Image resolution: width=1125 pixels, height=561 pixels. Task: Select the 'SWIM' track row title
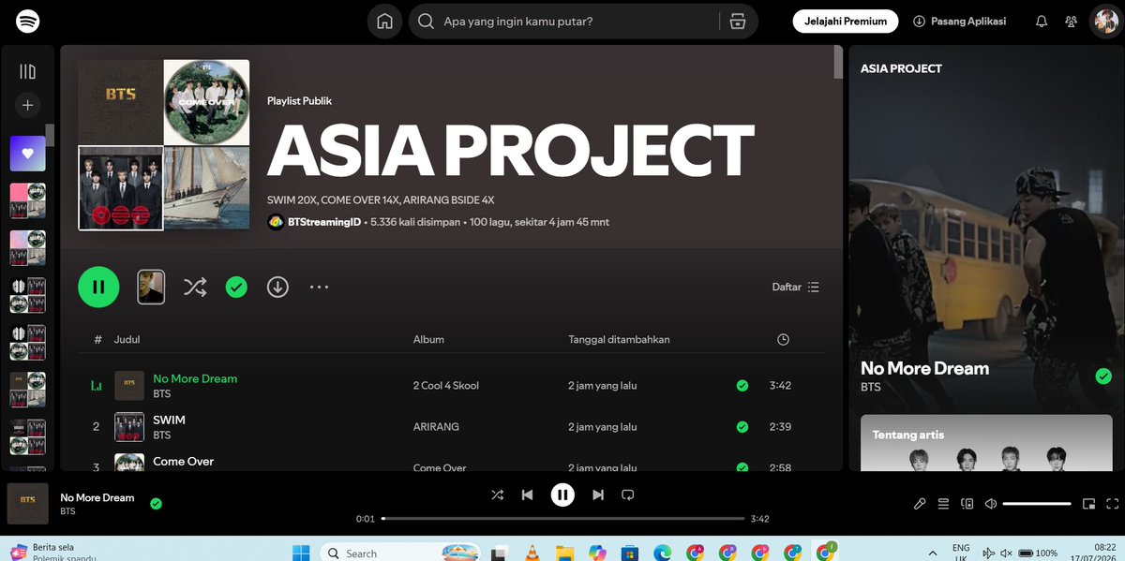(x=169, y=420)
